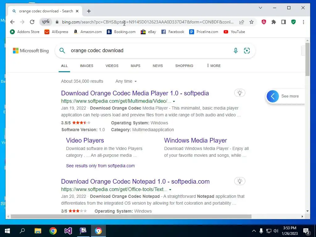Click the Bing search magnifier icon
The height and width of the screenshot is (237, 316).
point(62,51)
